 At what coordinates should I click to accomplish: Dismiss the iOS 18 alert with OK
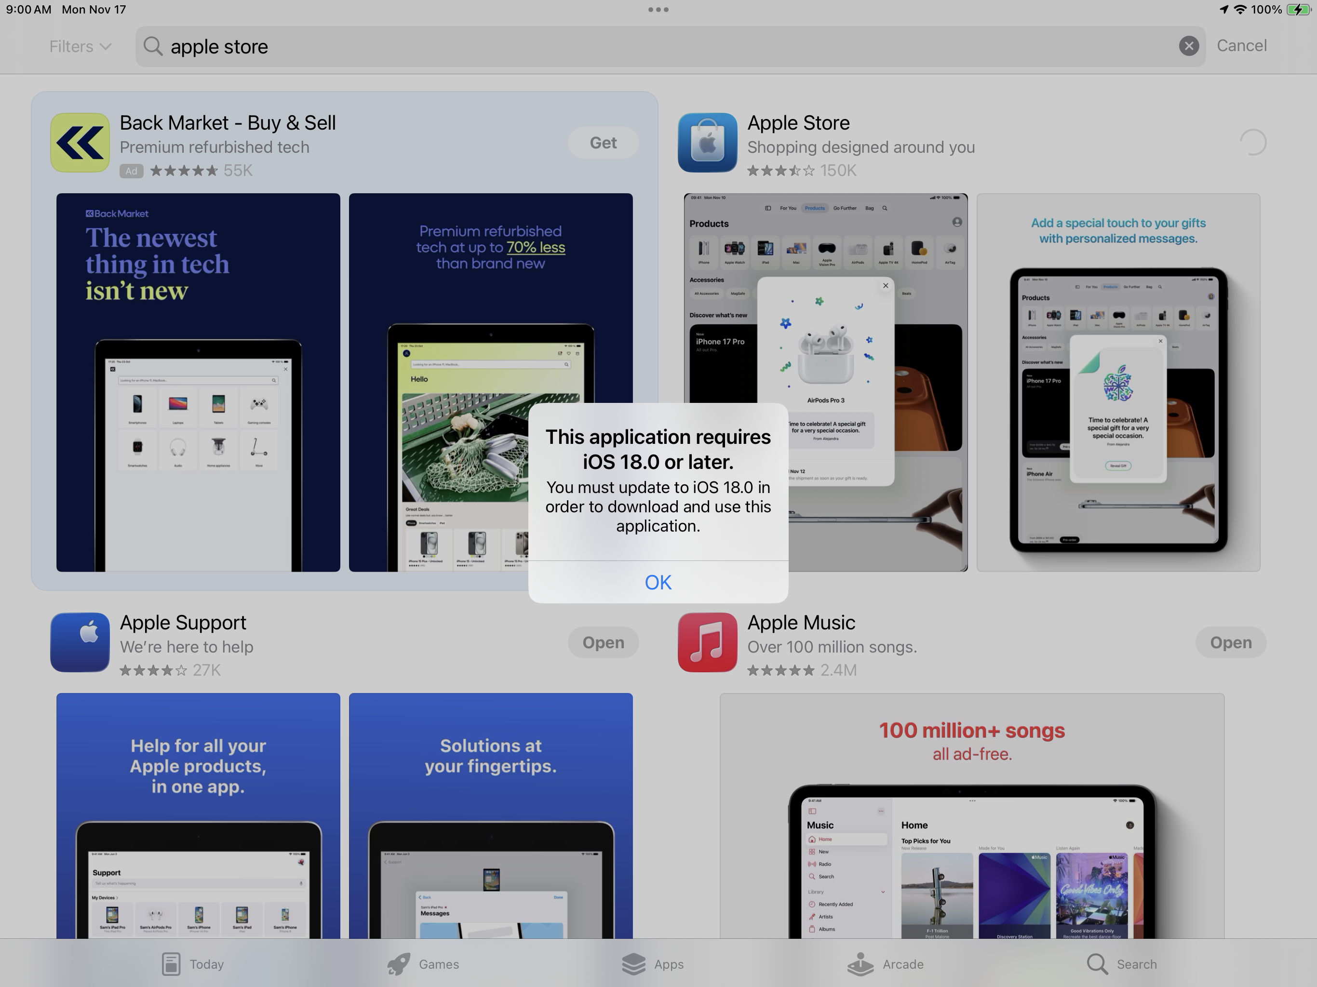658,582
